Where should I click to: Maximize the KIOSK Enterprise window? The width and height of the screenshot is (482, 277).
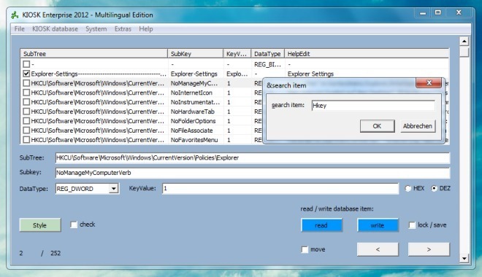438,13
